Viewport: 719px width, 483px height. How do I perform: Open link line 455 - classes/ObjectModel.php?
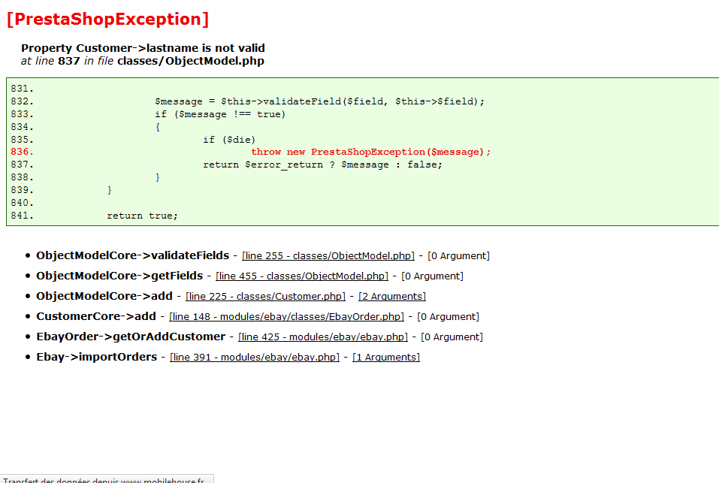coord(302,276)
